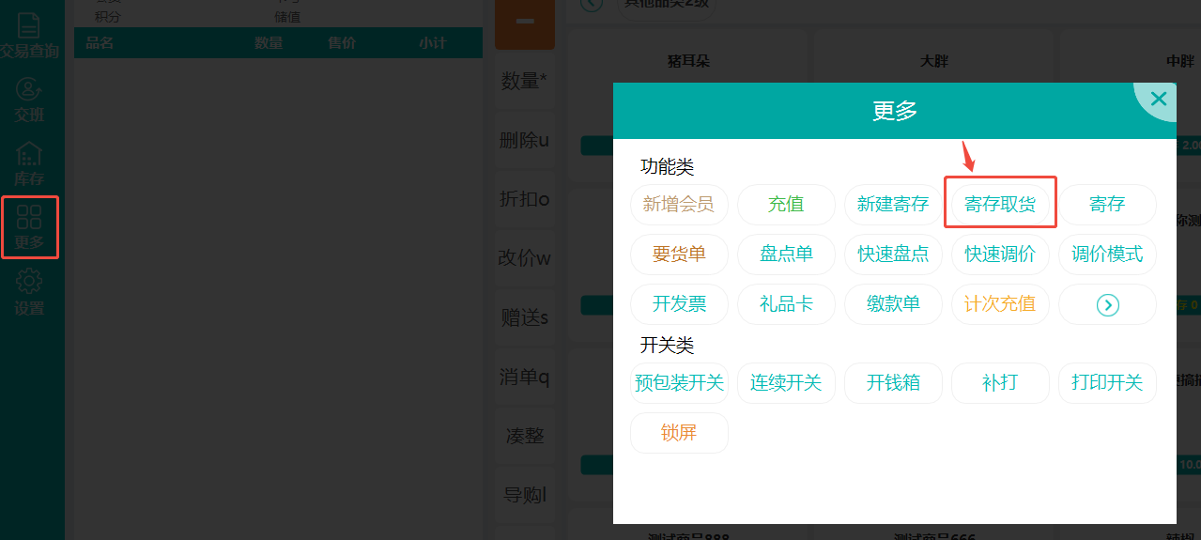Viewport: 1201px width, 540px height.
Task: Click the 售价 column header
Action: coord(342,42)
